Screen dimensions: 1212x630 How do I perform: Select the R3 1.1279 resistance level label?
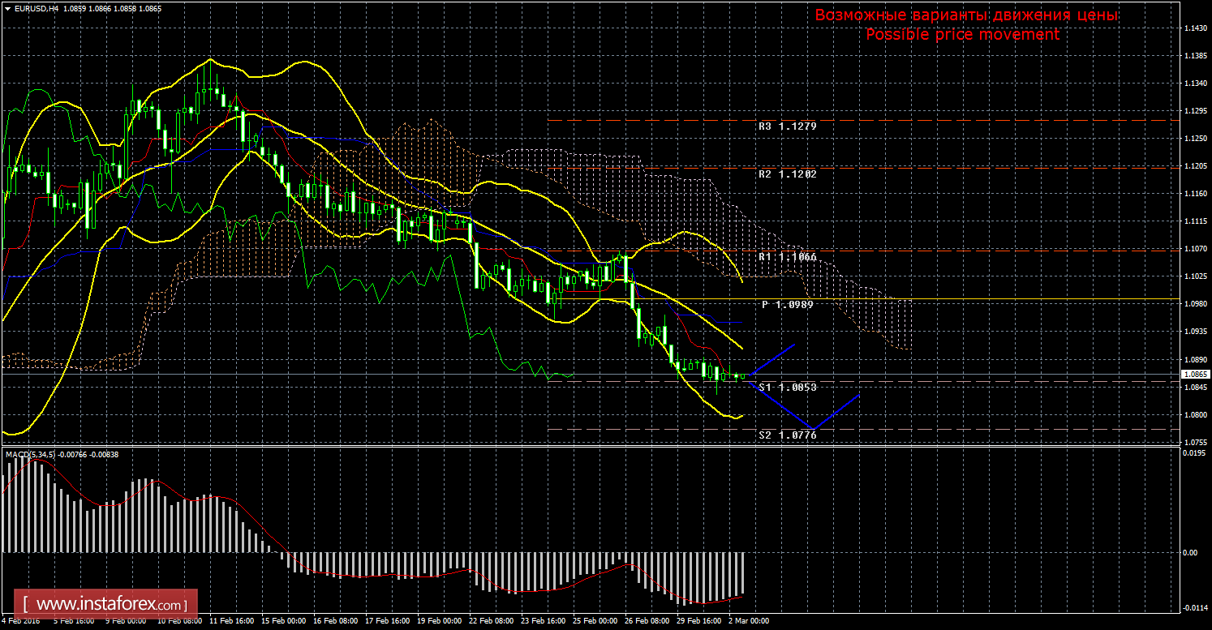point(787,126)
